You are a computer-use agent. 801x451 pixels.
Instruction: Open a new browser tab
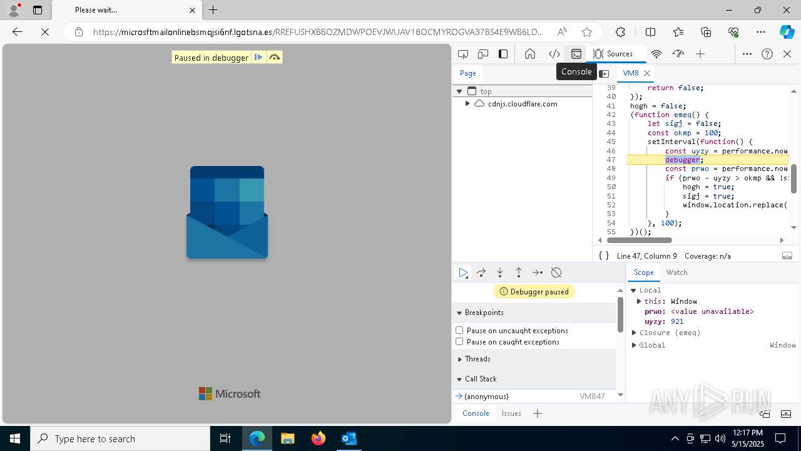point(213,10)
